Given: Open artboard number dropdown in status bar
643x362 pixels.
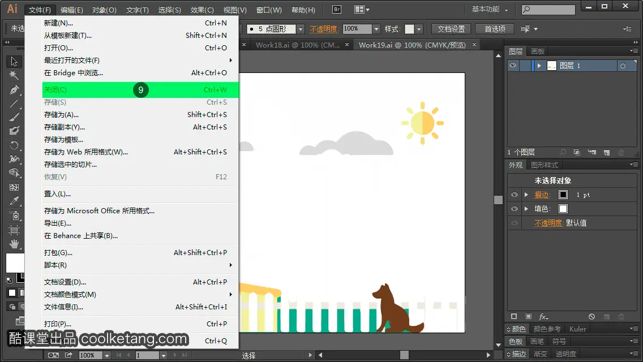Looking at the screenshot, I should click(x=163, y=355).
